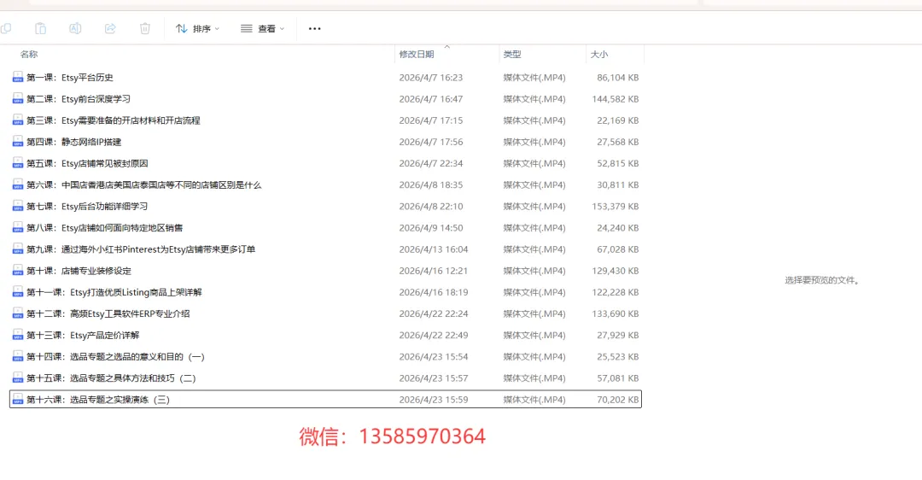
Task: Click the size value 129,430 KB
Action: [615, 271]
